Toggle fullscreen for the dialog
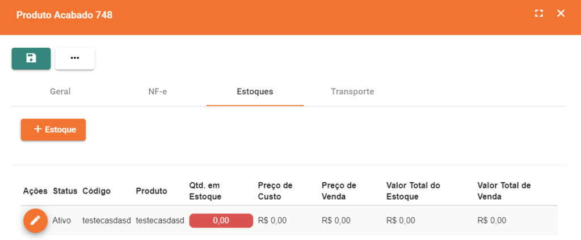 pos(539,14)
